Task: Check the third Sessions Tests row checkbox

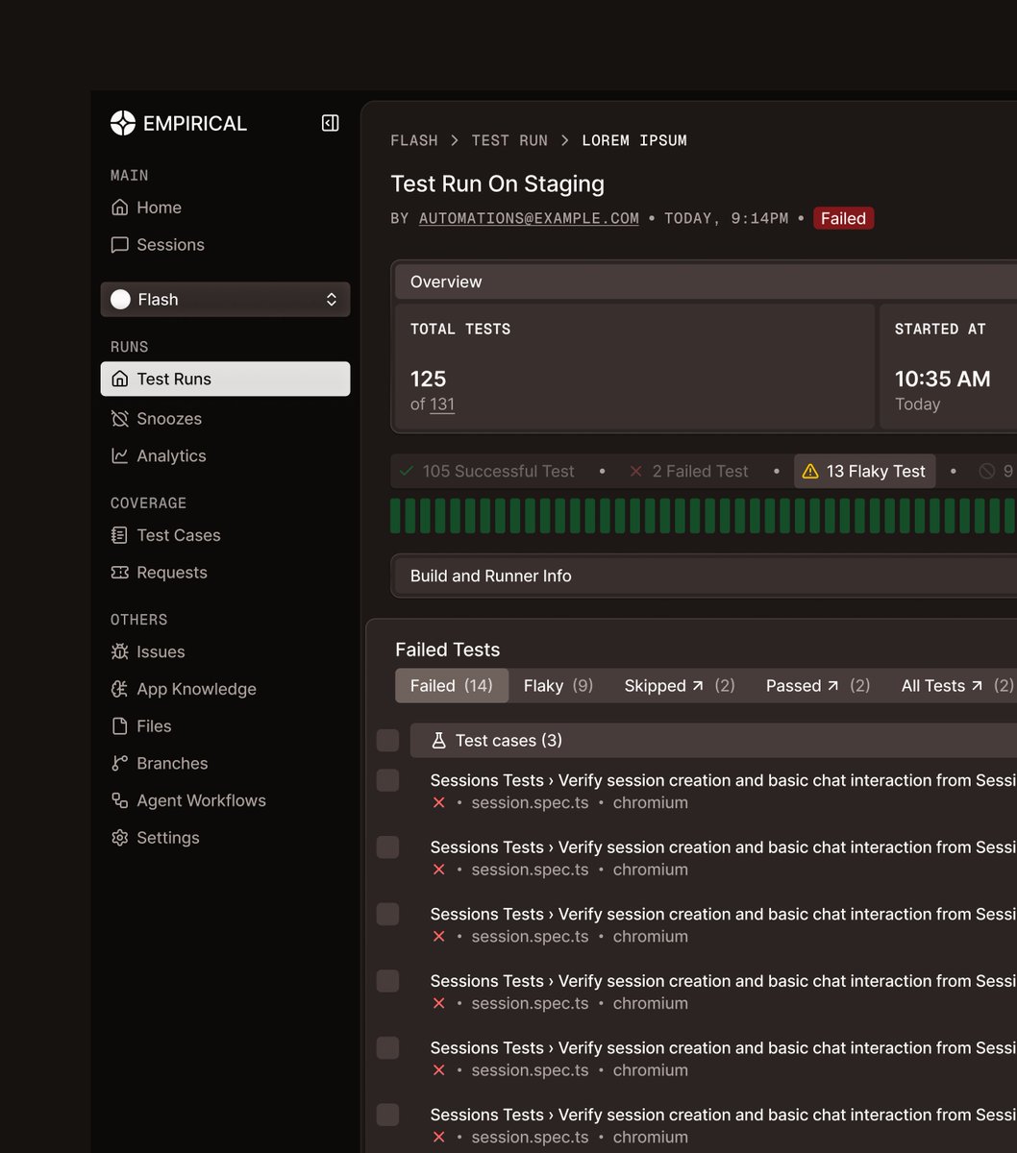Action: [387, 914]
